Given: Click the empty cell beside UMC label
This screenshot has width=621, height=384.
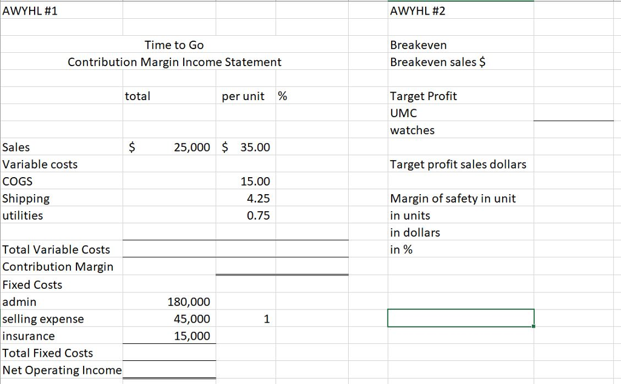Looking at the screenshot, I should pos(574,113).
